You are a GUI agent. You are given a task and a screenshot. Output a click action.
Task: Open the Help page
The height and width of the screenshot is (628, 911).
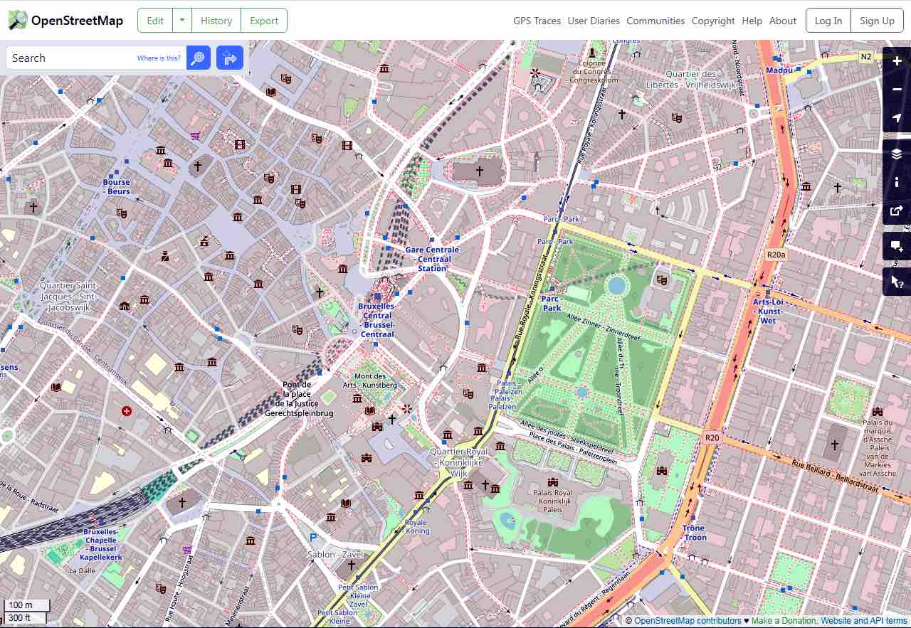tap(752, 21)
